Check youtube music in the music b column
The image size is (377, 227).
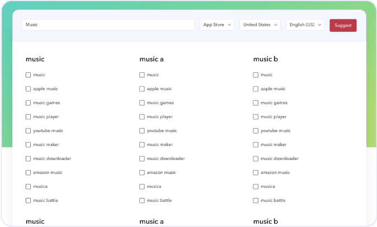coord(256,131)
